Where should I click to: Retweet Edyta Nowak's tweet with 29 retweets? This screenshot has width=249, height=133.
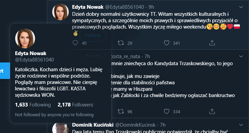(121, 43)
